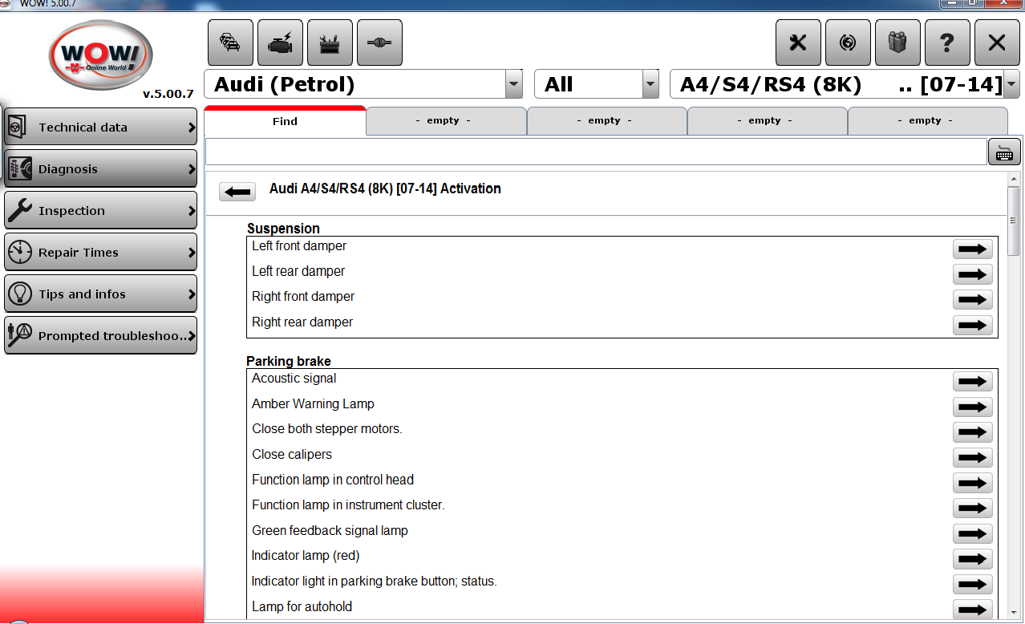Screen dimensions: 1025x624
Task: Click the circular update icon
Action: [848, 43]
